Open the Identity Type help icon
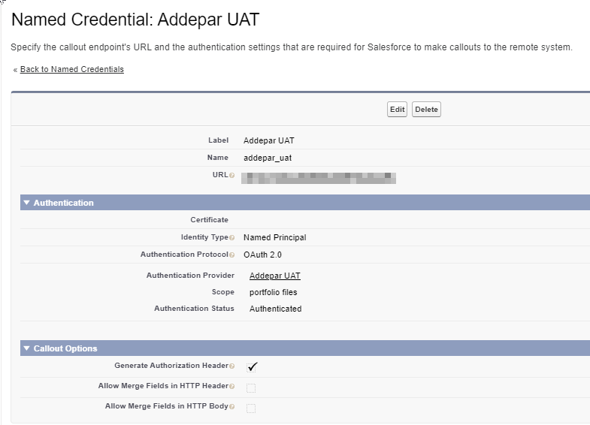The height and width of the screenshot is (425, 590). pyautogui.click(x=231, y=238)
